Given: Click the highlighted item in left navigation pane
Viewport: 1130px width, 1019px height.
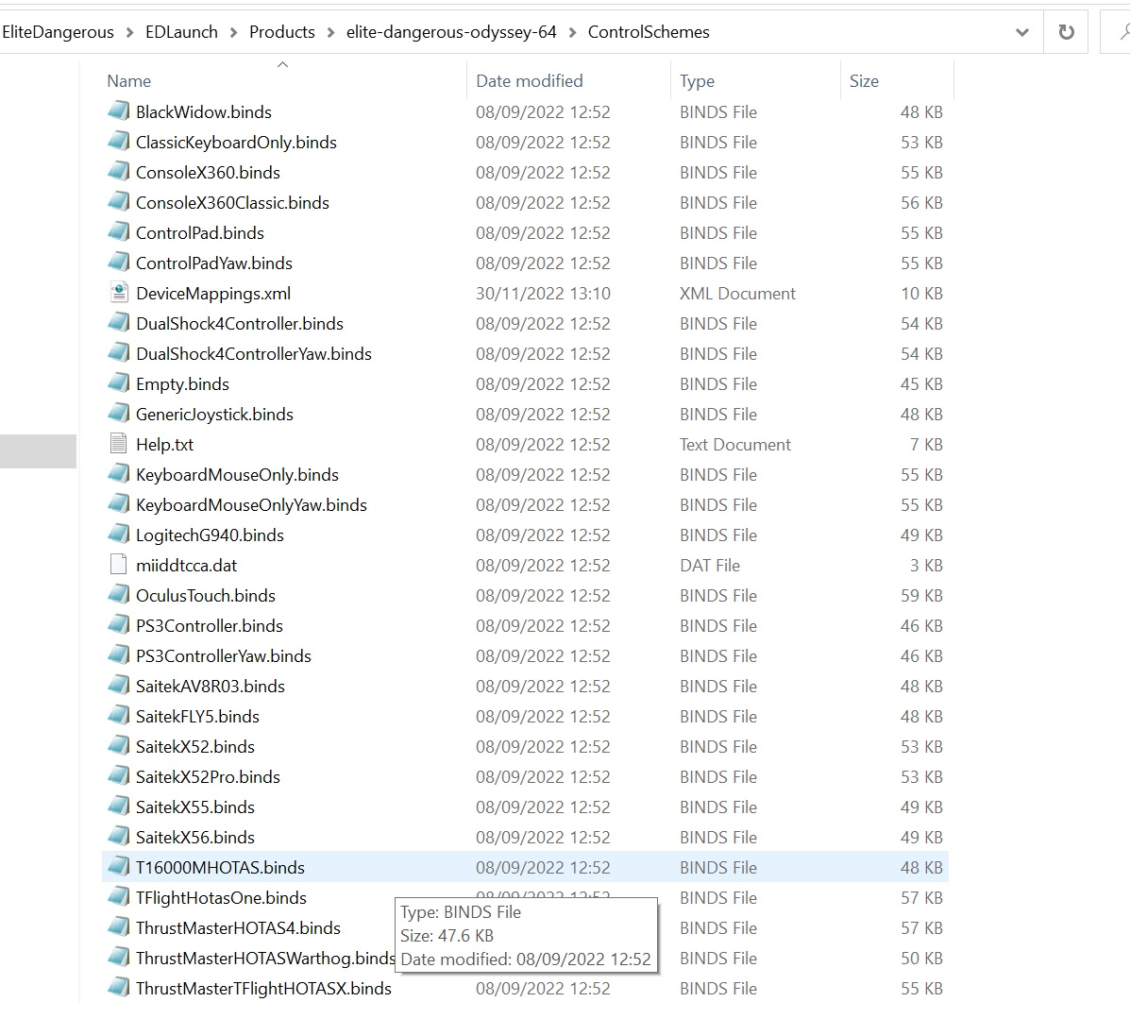Looking at the screenshot, I should 38,450.
